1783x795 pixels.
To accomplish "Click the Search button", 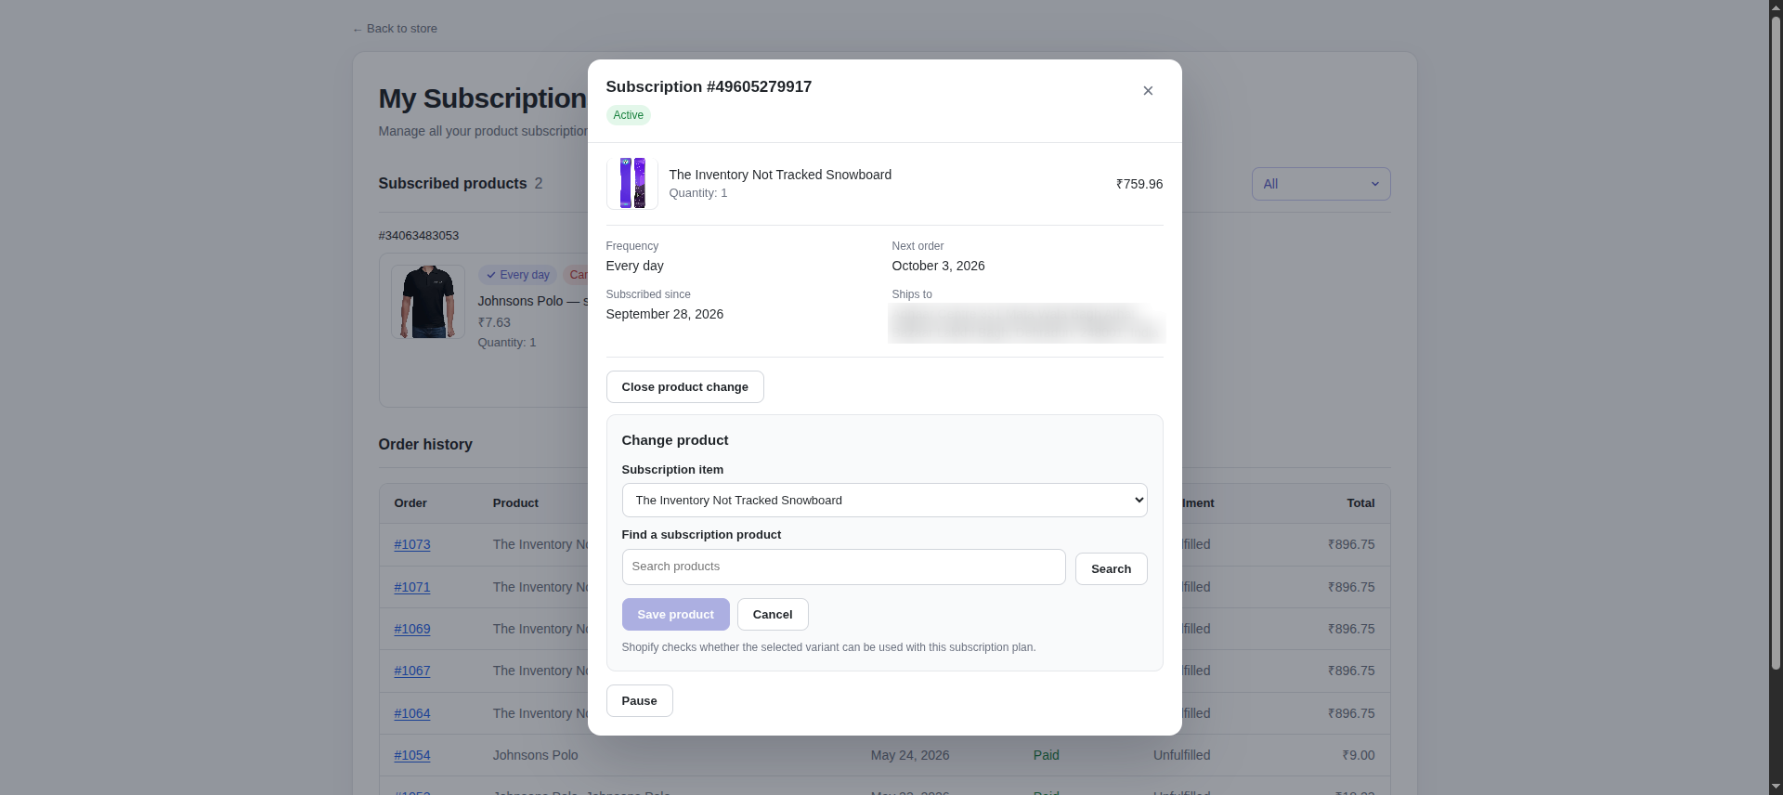I will tap(1111, 569).
